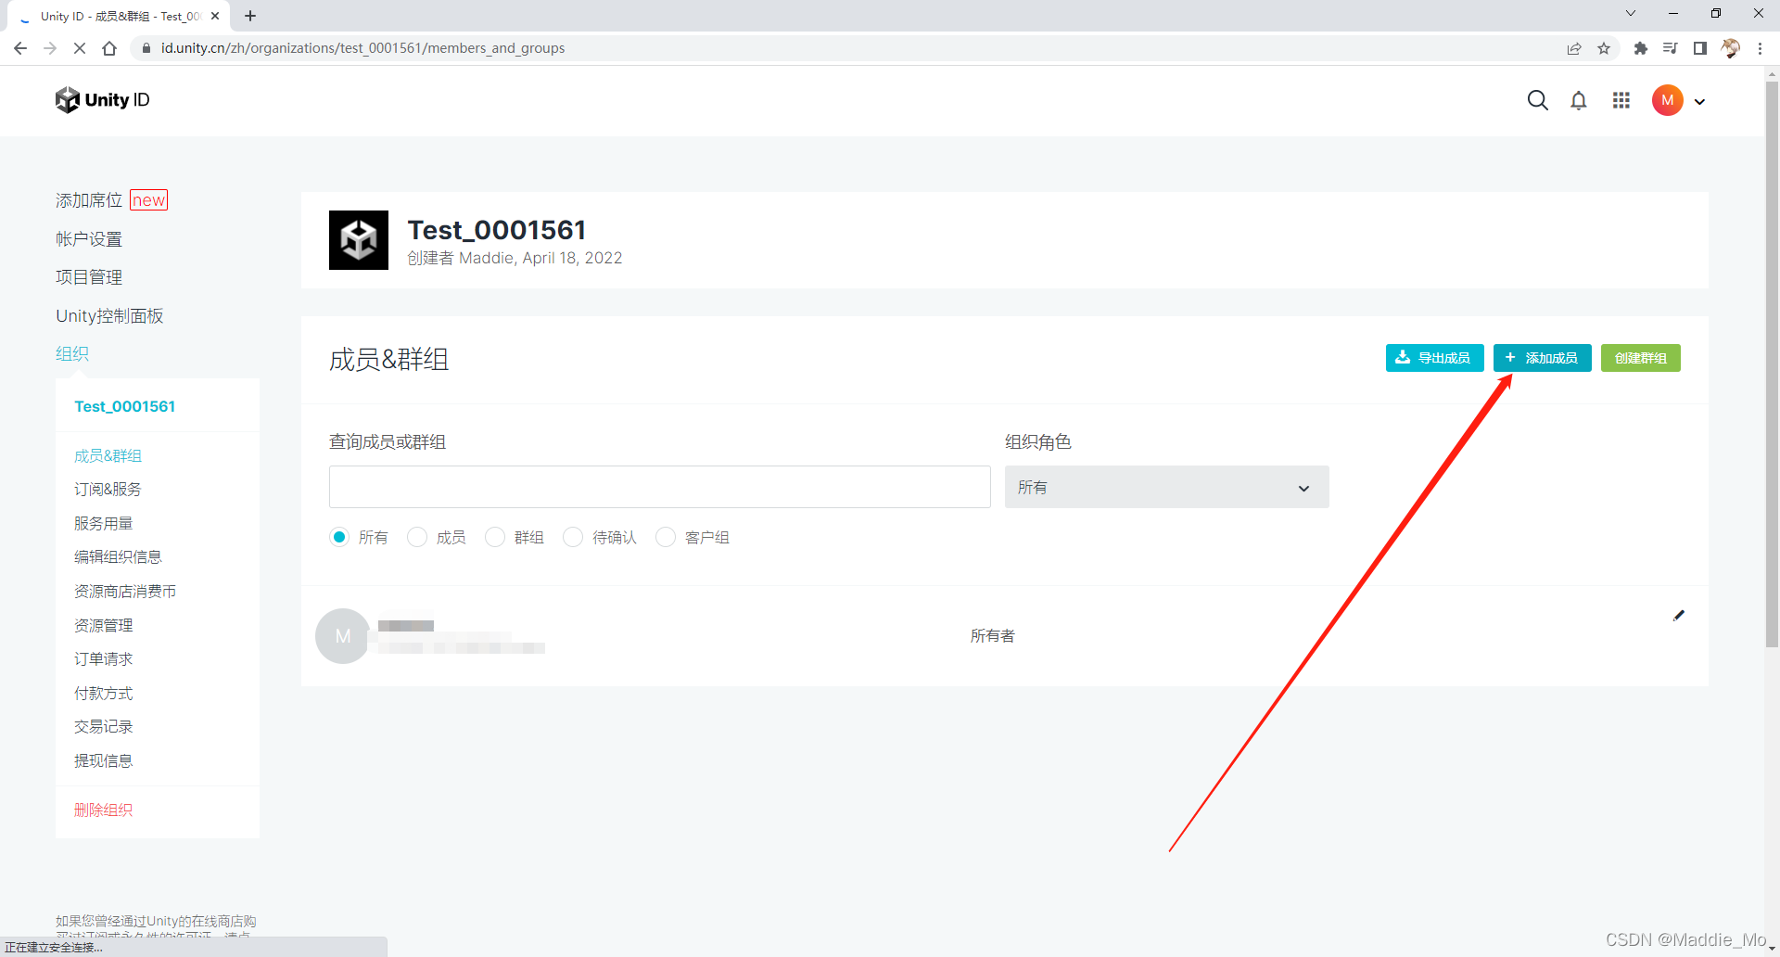Click the 创建群组 button
The height and width of the screenshot is (957, 1780).
(x=1640, y=358)
